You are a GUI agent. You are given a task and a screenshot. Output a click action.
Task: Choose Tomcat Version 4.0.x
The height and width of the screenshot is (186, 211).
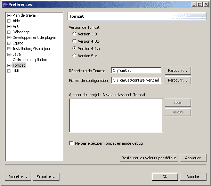click(x=74, y=41)
